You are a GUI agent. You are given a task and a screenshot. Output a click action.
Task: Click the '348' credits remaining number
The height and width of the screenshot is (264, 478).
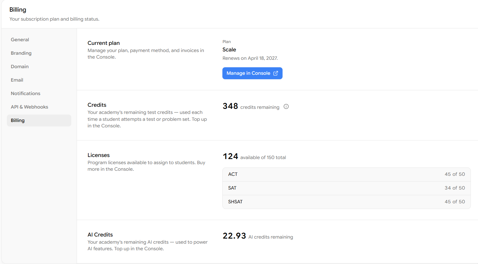[x=230, y=106]
